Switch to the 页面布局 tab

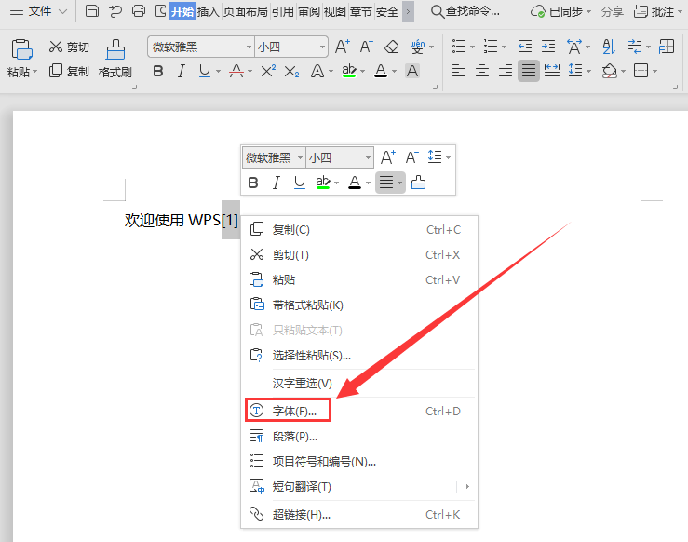[x=245, y=11]
